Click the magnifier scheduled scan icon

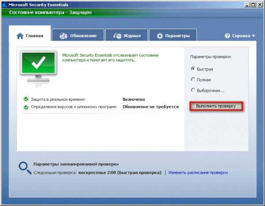coord(25,168)
